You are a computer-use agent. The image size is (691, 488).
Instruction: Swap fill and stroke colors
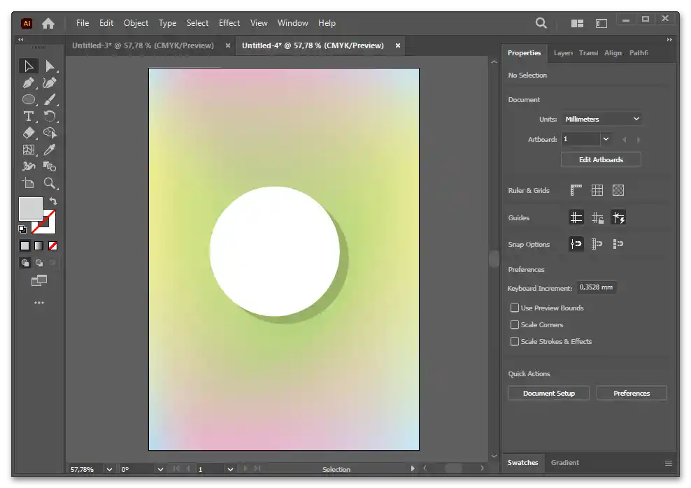53,201
